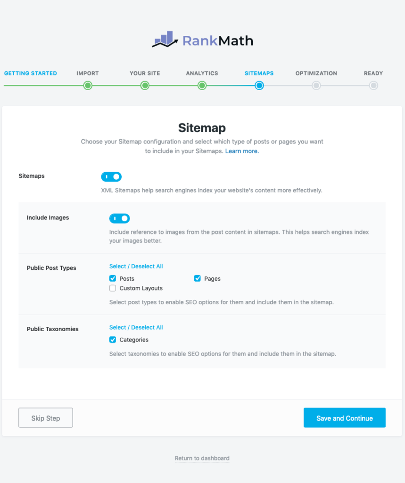Uncheck the Posts checkbox
The image size is (405, 483).
point(113,278)
